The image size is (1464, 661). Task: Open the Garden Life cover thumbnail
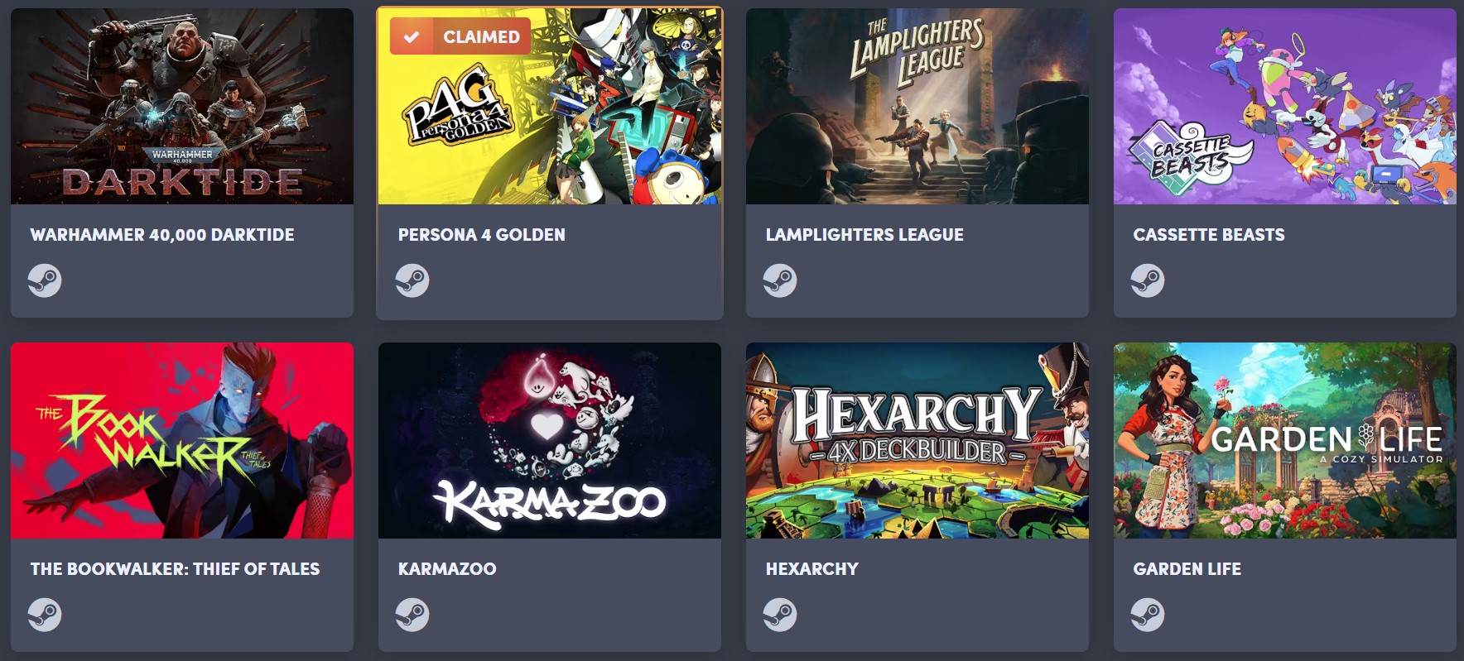1285,440
